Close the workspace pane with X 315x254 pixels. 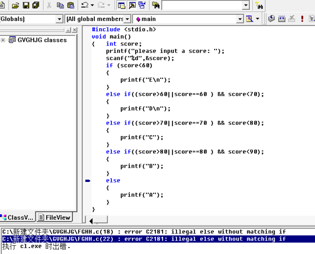pos(75,30)
